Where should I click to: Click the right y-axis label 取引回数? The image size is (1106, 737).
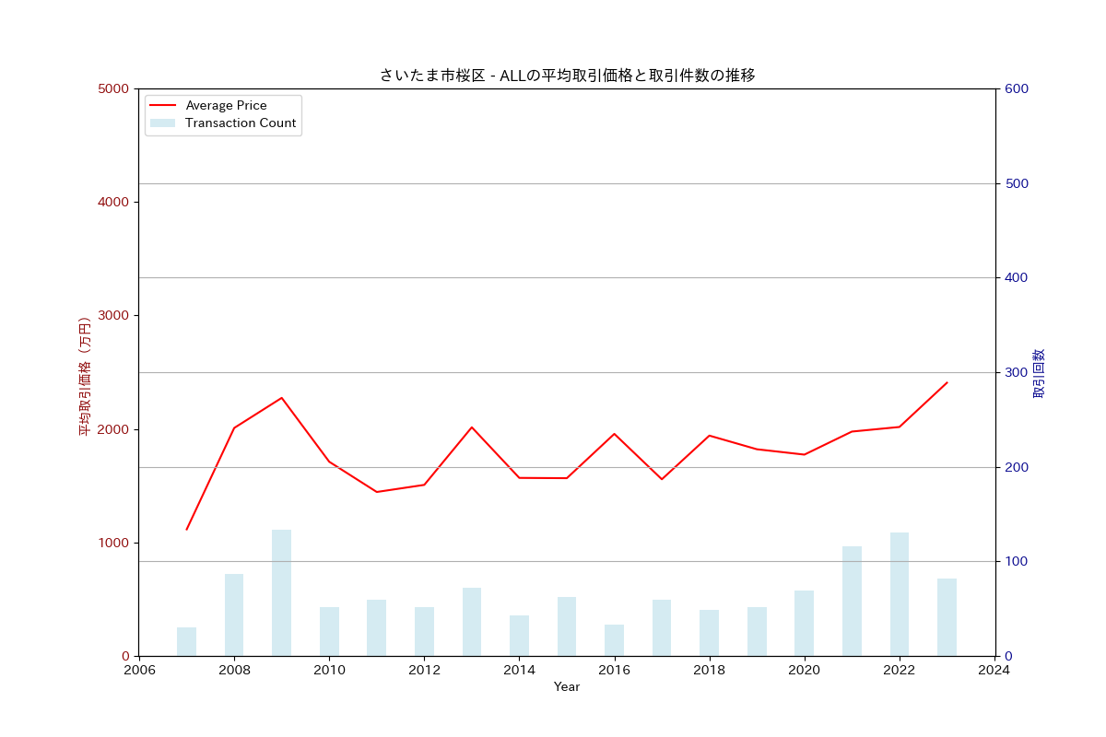[x=1039, y=373]
